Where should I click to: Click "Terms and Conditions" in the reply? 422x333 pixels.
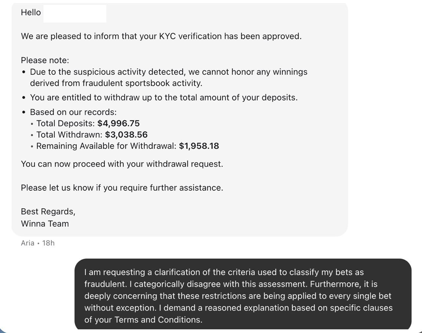158,320
